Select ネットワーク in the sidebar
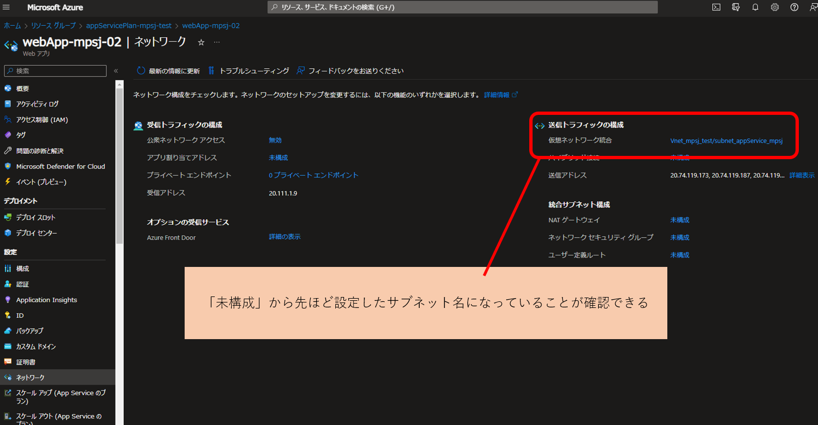The width and height of the screenshot is (818, 425). (58, 377)
